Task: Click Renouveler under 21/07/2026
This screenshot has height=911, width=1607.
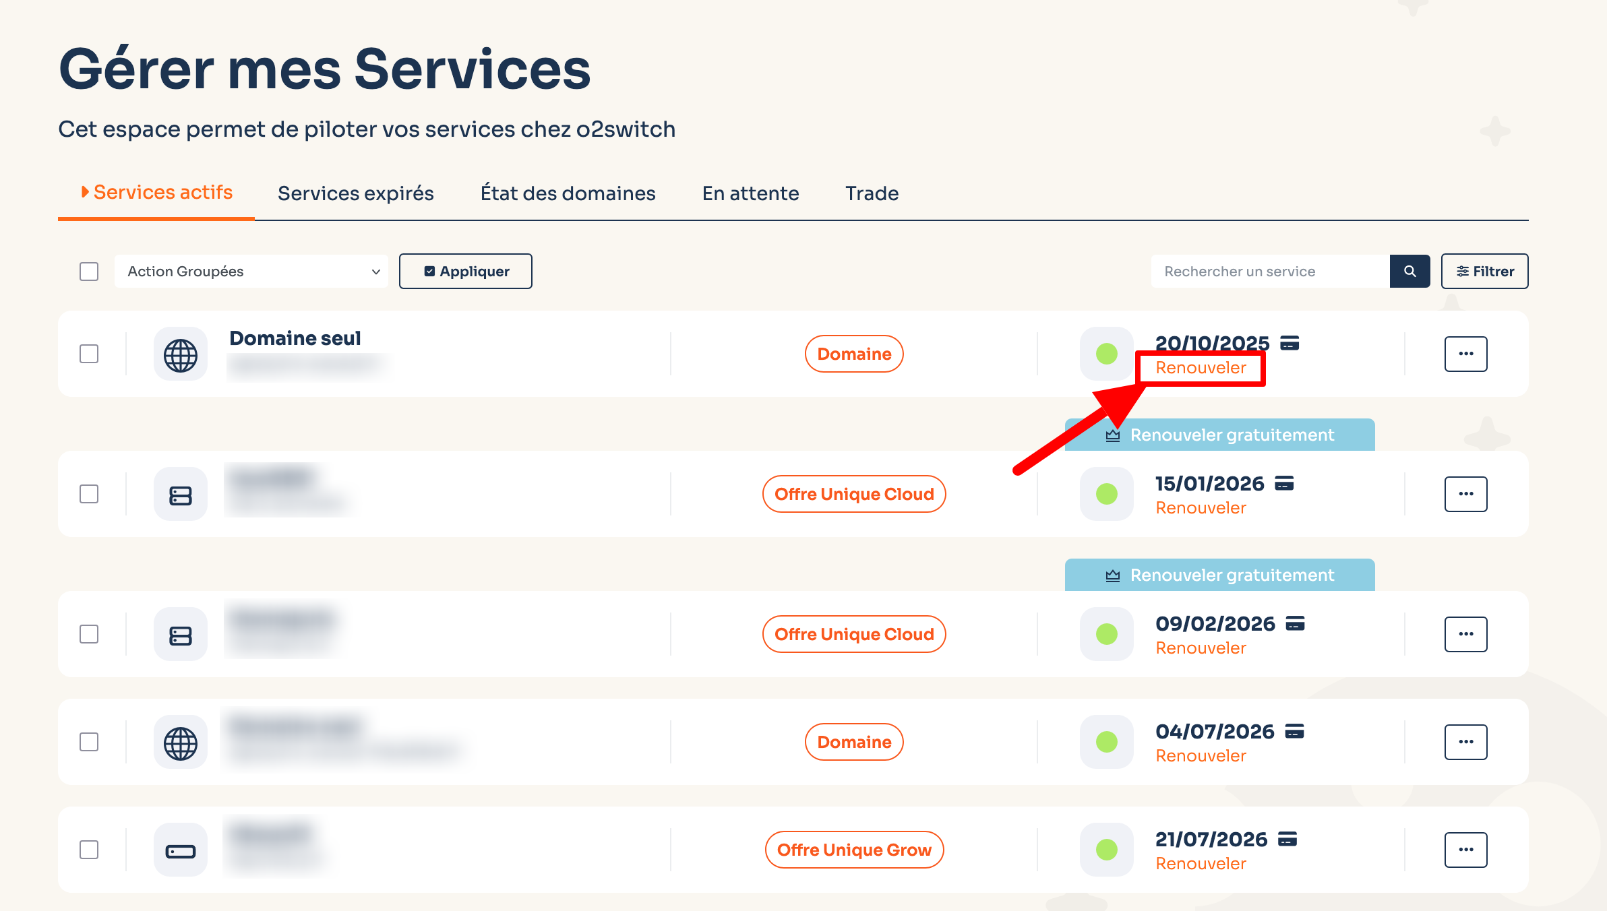Action: [x=1201, y=864]
